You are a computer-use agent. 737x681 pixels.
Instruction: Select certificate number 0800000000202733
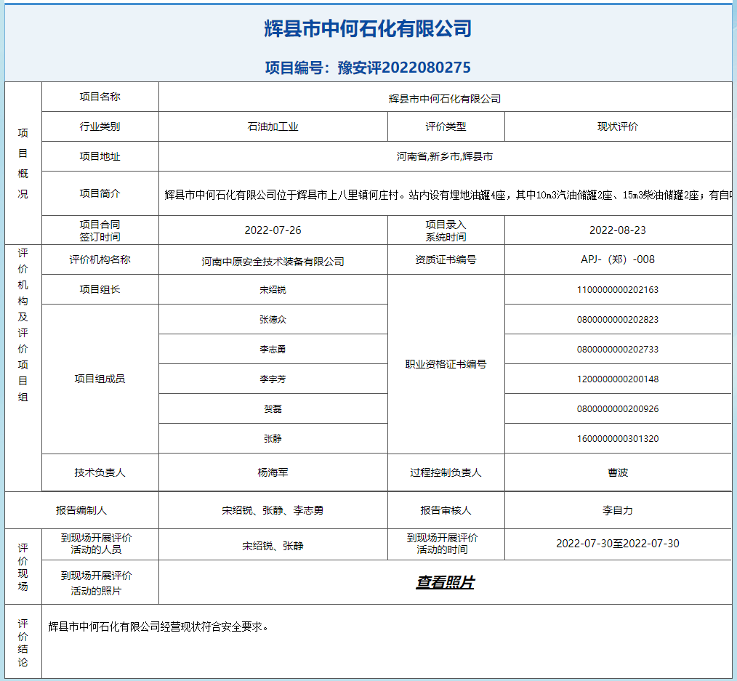618,349
